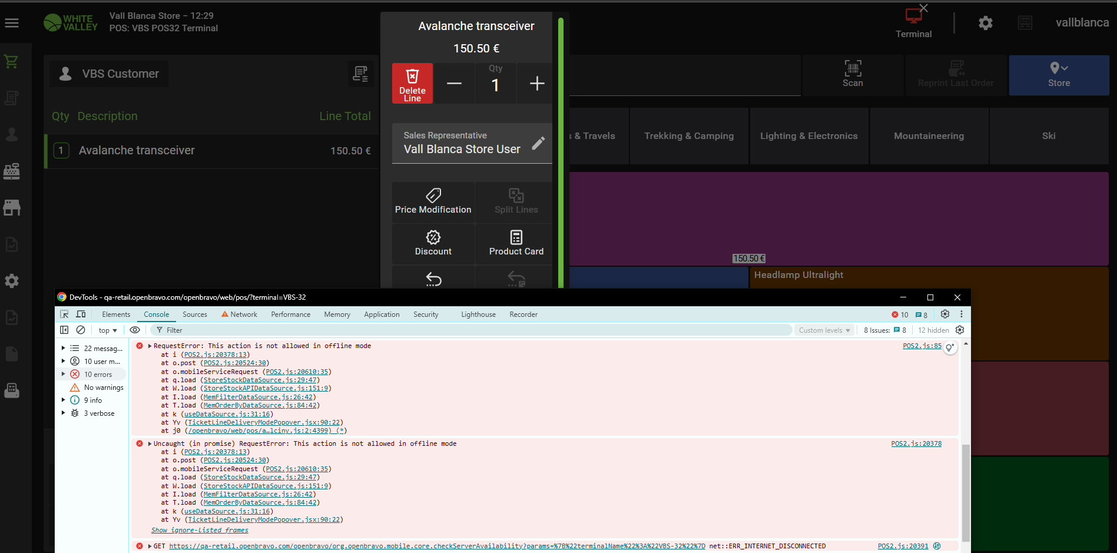This screenshot has height=553, width=1117.
Task: Open the Custom levels dropdown
Action: (824, 330)
